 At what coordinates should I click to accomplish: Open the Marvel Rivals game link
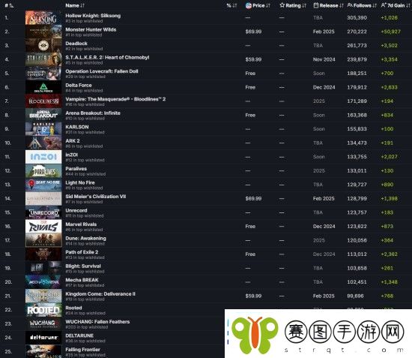coord(81,224)
